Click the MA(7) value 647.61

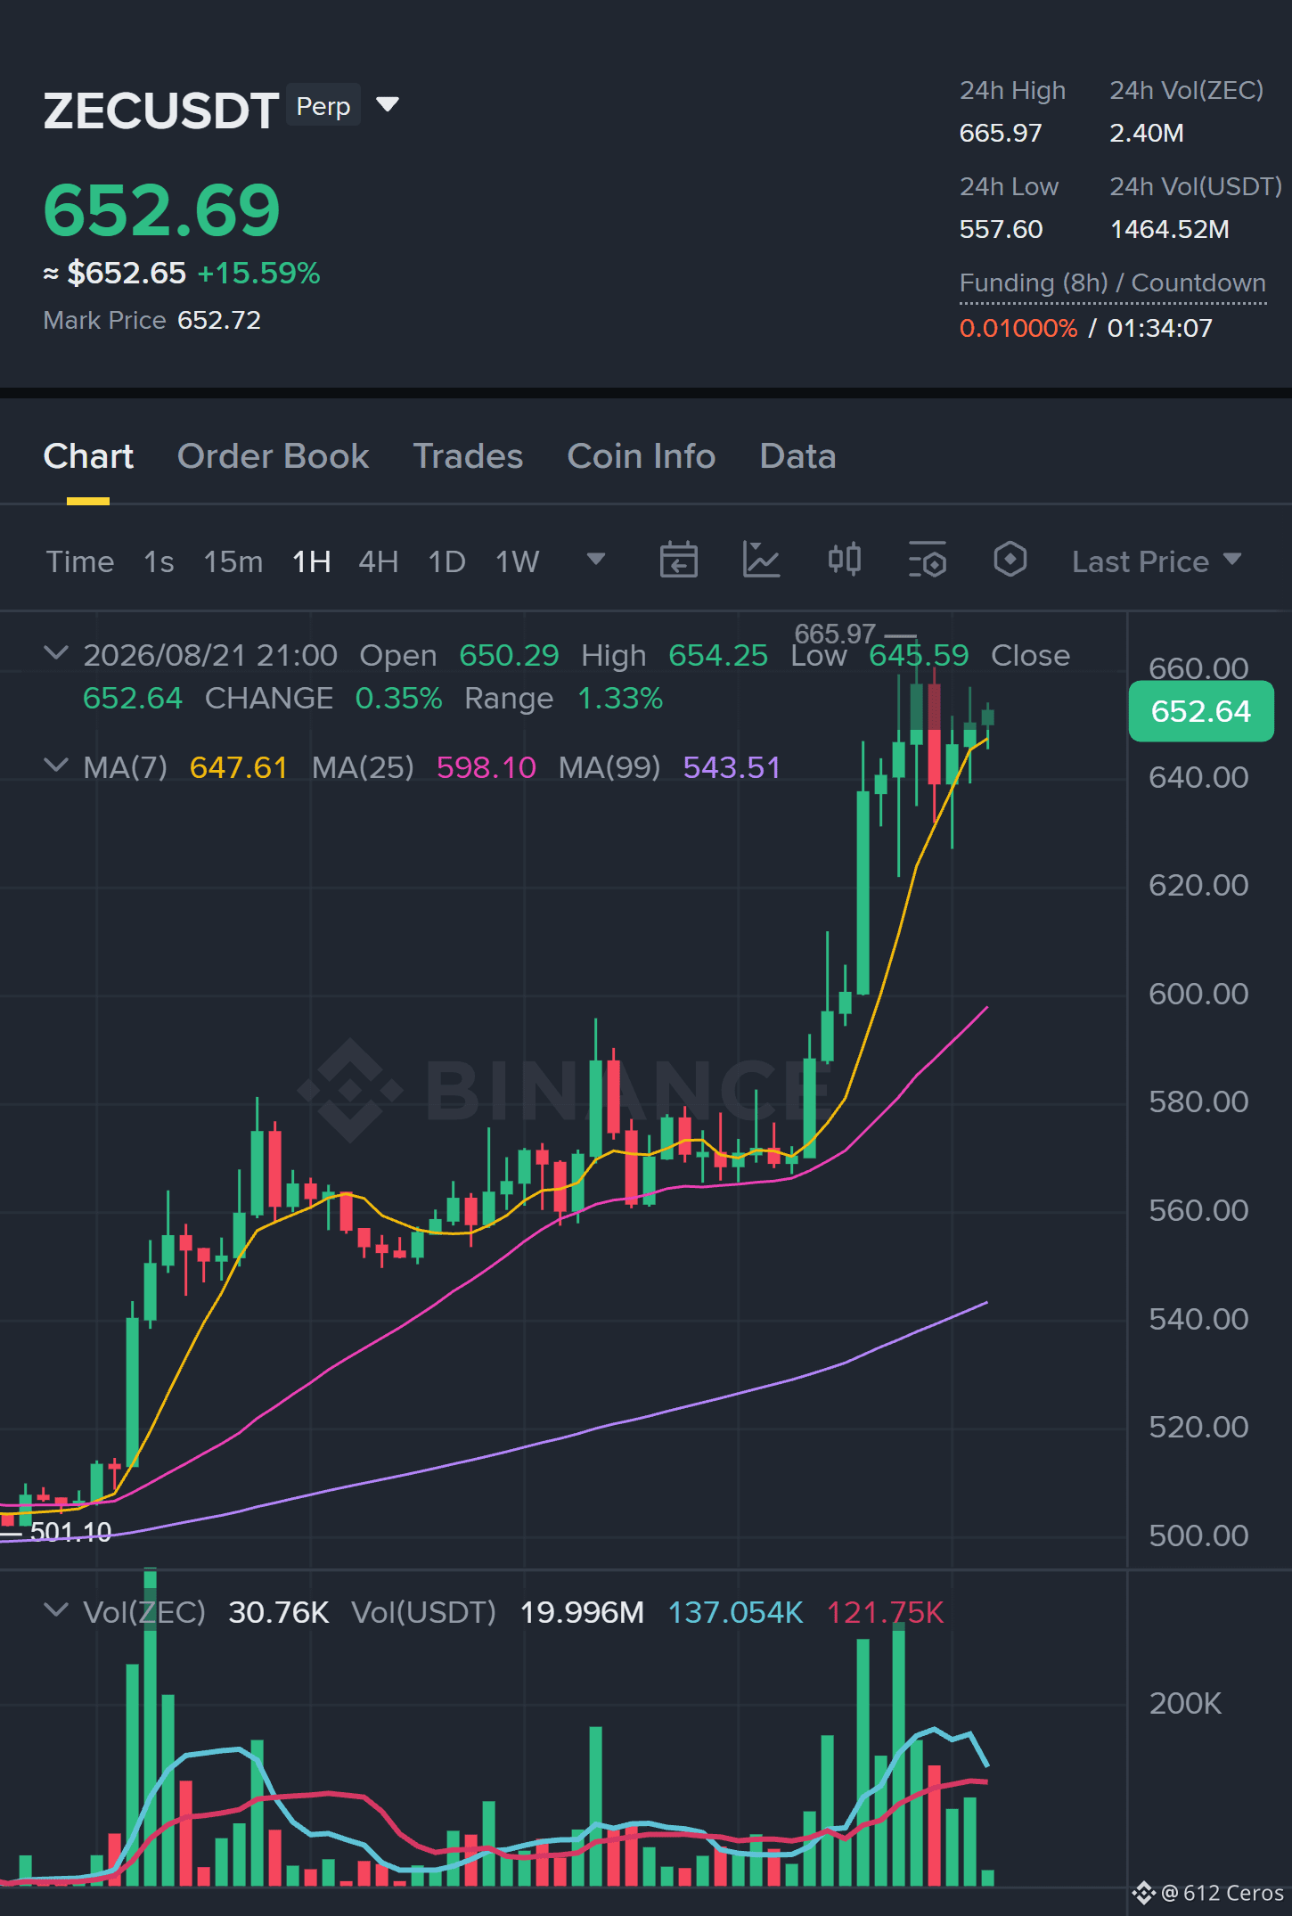pyautogui.click(x=239, y=767)
